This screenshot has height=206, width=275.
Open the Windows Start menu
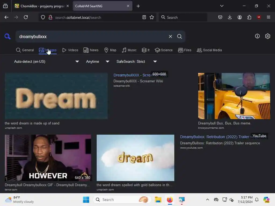coord(86,200)
